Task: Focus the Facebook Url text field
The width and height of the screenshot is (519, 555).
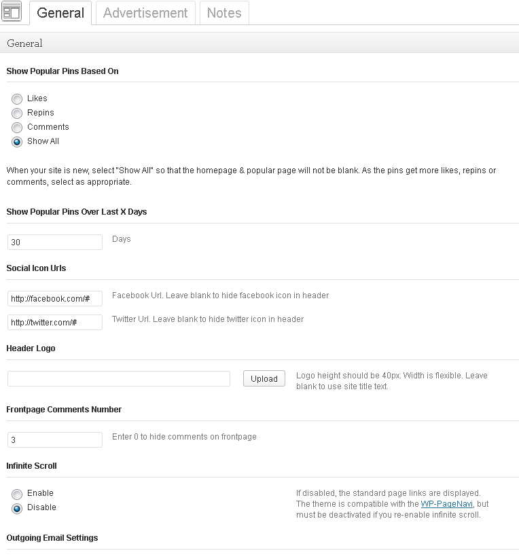Action: coord(55,298)
